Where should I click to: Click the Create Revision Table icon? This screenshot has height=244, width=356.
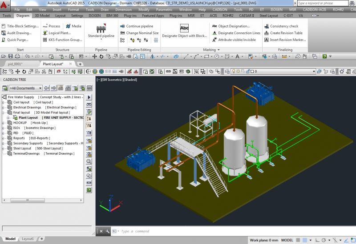[266, 33]
